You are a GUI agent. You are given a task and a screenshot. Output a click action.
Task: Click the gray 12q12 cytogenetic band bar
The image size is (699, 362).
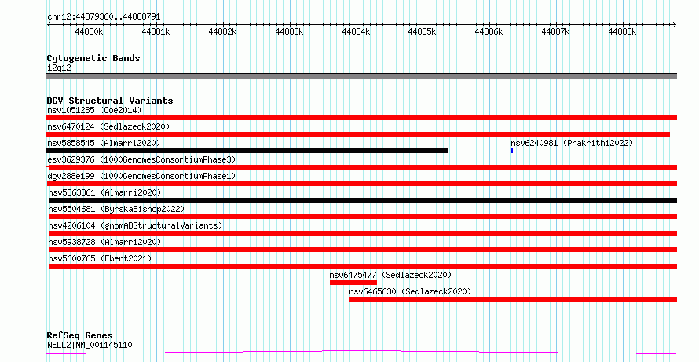[x=361, y=76]
